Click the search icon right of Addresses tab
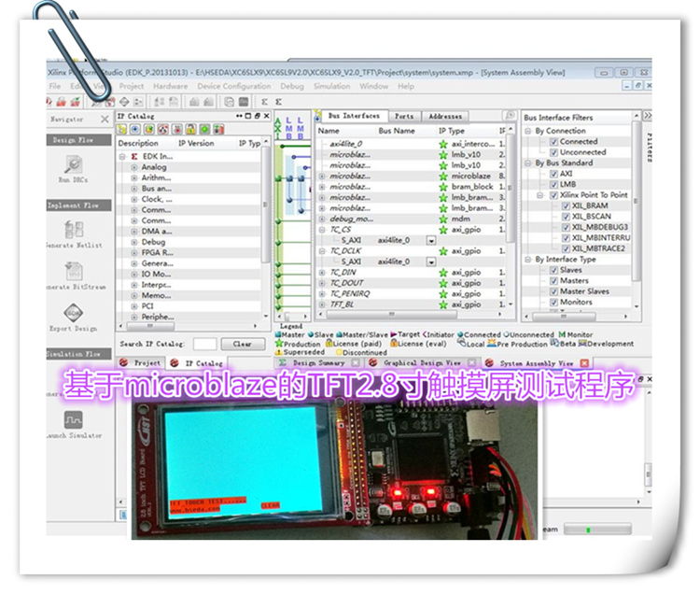The image size is (700, 594). coord(510,116)
